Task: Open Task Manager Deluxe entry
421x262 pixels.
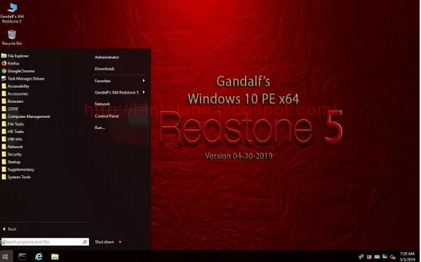Action: tap(23, 79)
